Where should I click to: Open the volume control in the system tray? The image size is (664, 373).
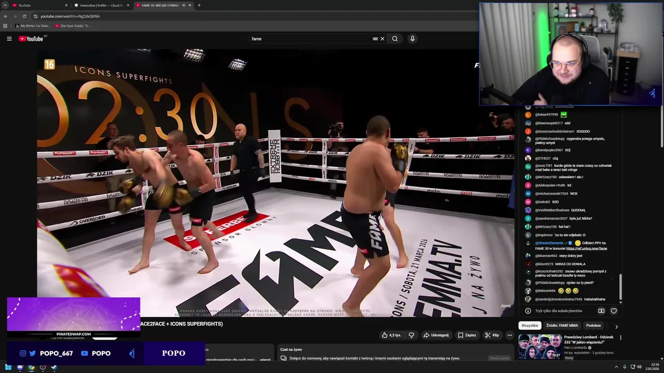pyautogui.click(x=640, y=367)
